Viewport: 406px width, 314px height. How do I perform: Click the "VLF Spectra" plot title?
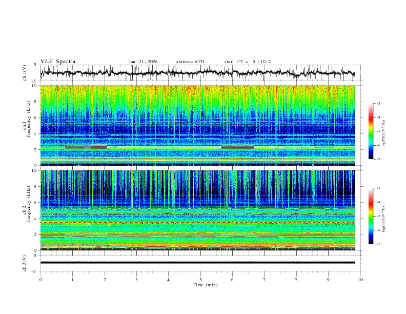pos(58,62)
